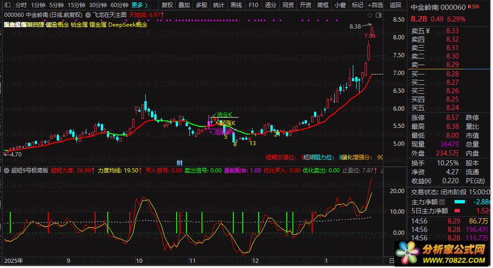Select the 30分钟 period tab
This screenshot has height=268, width=493.
coord(98,5)
